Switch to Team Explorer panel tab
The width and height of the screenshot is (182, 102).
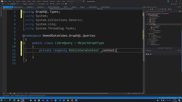pyautogui.click(x=161, y=48)
